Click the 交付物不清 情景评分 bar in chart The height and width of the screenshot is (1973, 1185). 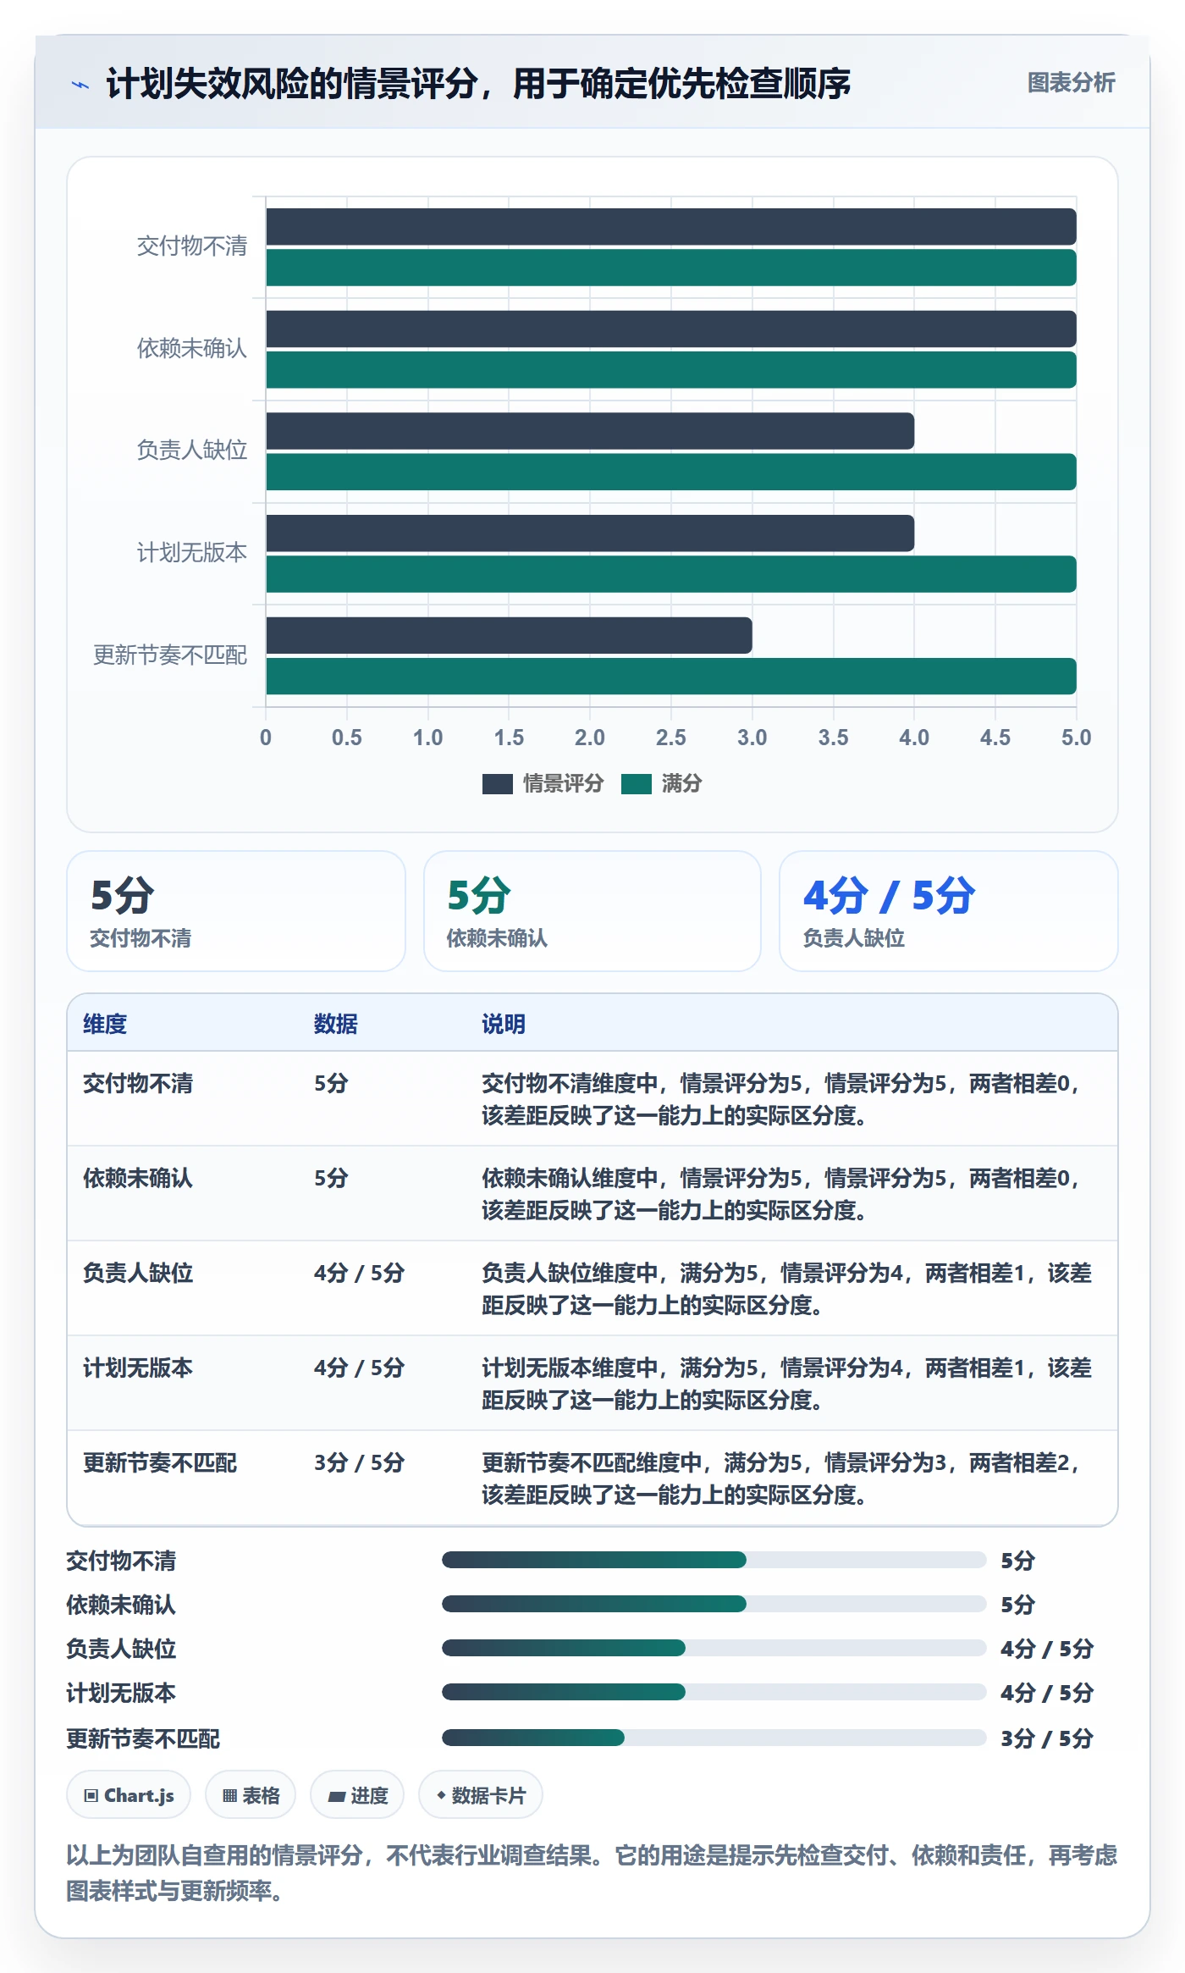[671, 227]
